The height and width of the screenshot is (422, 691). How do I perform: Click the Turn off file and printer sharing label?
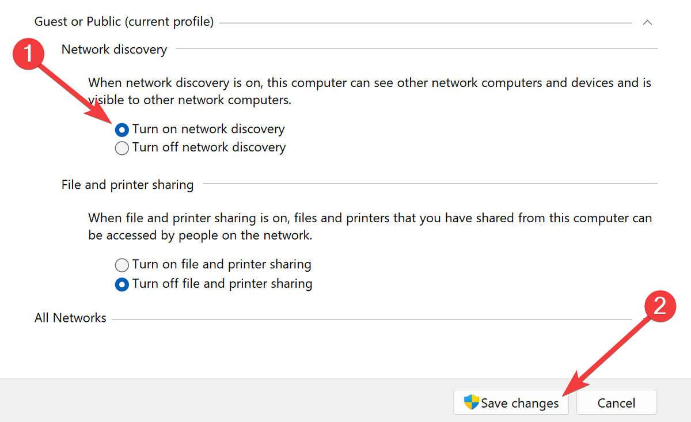tap(222, 283)
